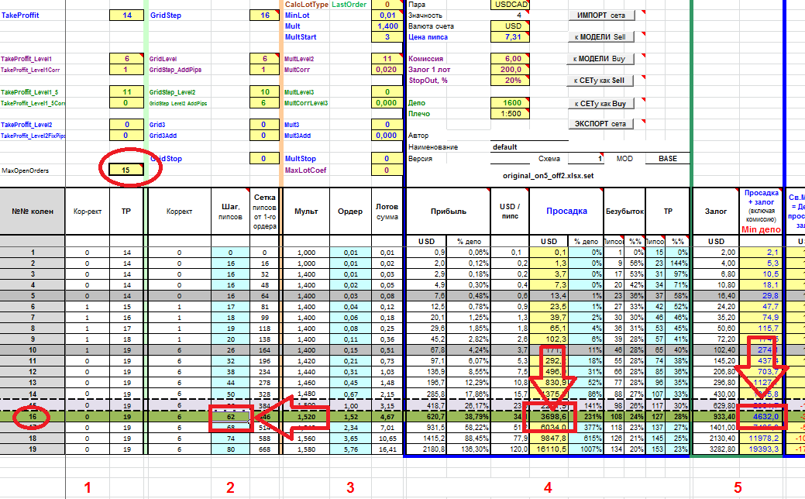Select Лотов сумма cell 16,41
The height and width of the screenshot is (499, 805).
tap(387, 449)
